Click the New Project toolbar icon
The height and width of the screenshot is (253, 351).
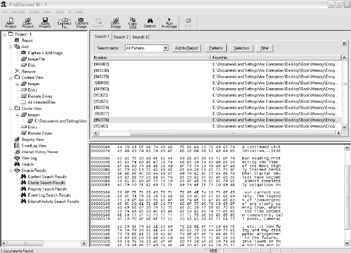click(x=10, y=23)
